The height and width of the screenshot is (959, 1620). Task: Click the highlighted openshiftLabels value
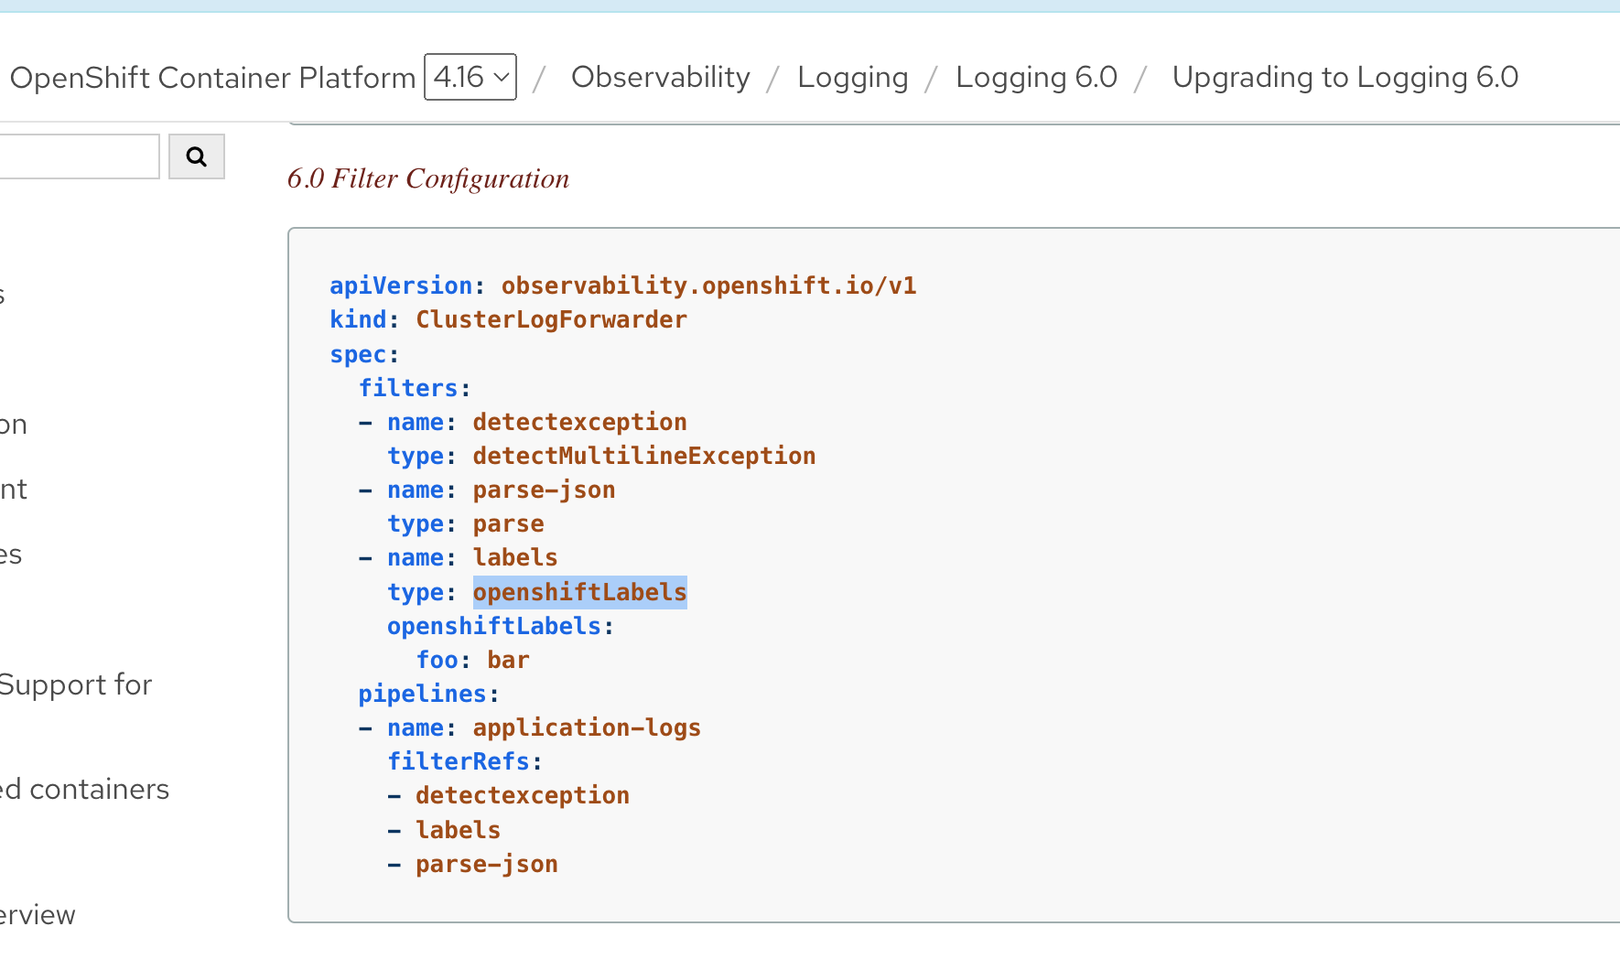579,592
